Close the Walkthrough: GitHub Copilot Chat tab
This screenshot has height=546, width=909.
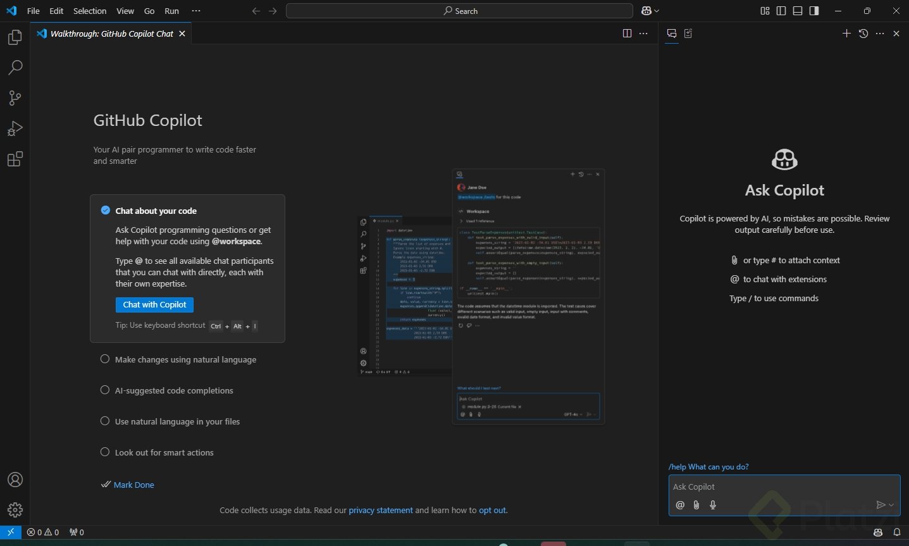click(182, 34)
